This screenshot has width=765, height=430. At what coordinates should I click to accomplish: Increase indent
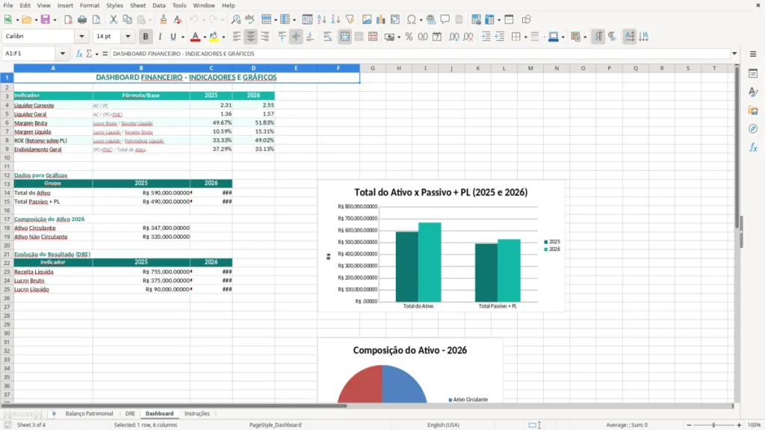point(486,37)
